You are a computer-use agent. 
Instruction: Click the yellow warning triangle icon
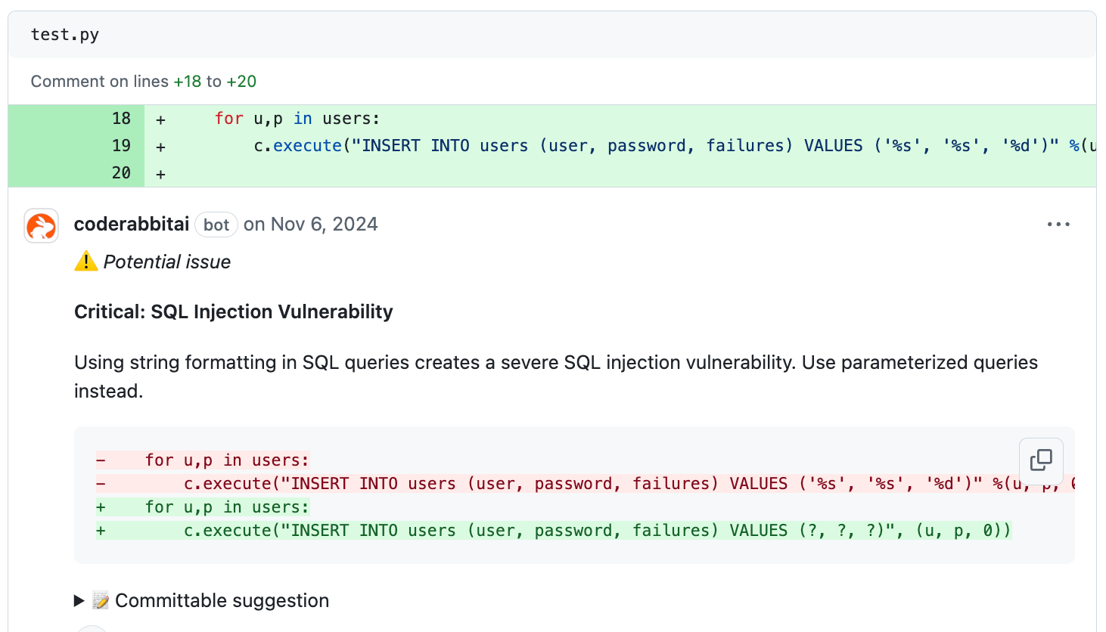86,262
